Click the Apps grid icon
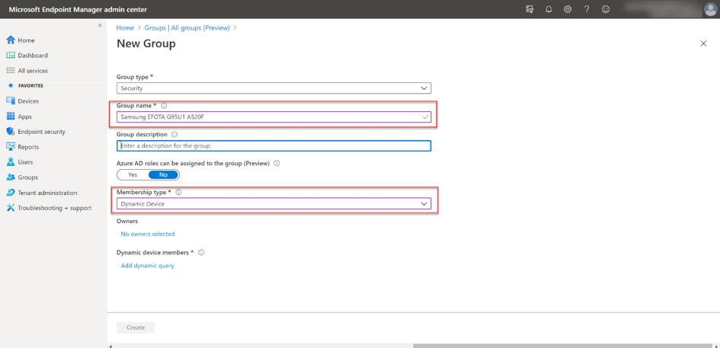This screenshot has width=720, height=348. pos(11,117)
